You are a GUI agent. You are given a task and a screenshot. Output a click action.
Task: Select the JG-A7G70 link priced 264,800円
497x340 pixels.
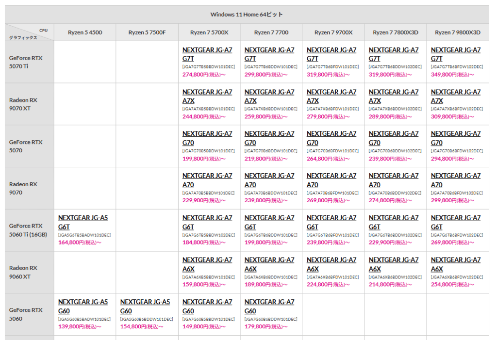(x=331, y=138)
